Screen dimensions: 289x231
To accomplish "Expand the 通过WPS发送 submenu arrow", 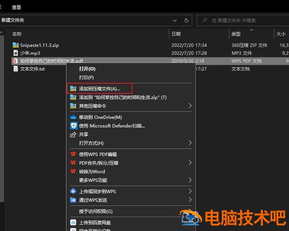I will [x=190, y=200].
